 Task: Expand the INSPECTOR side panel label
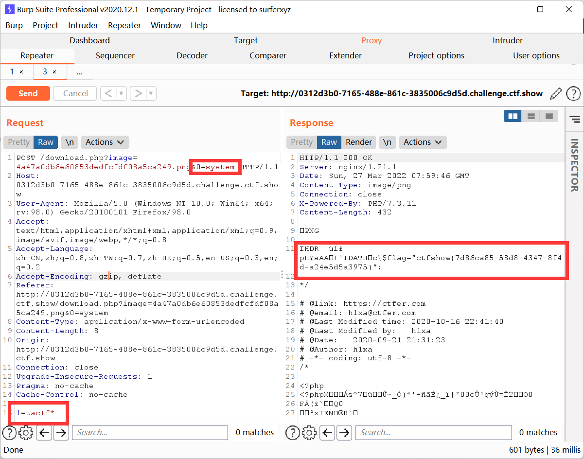tap(574, 165)
